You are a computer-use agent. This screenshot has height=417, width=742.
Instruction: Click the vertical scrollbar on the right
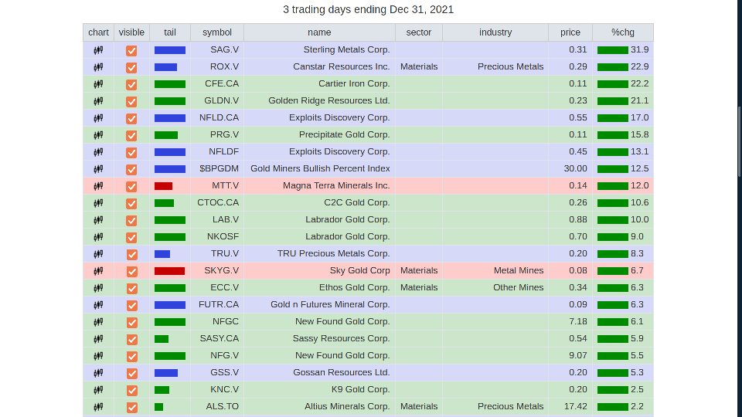(739, 154)
